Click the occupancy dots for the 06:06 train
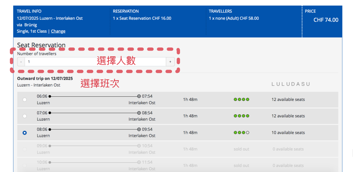The height and width of the screenshot is (172, 353). pos(241,99)
